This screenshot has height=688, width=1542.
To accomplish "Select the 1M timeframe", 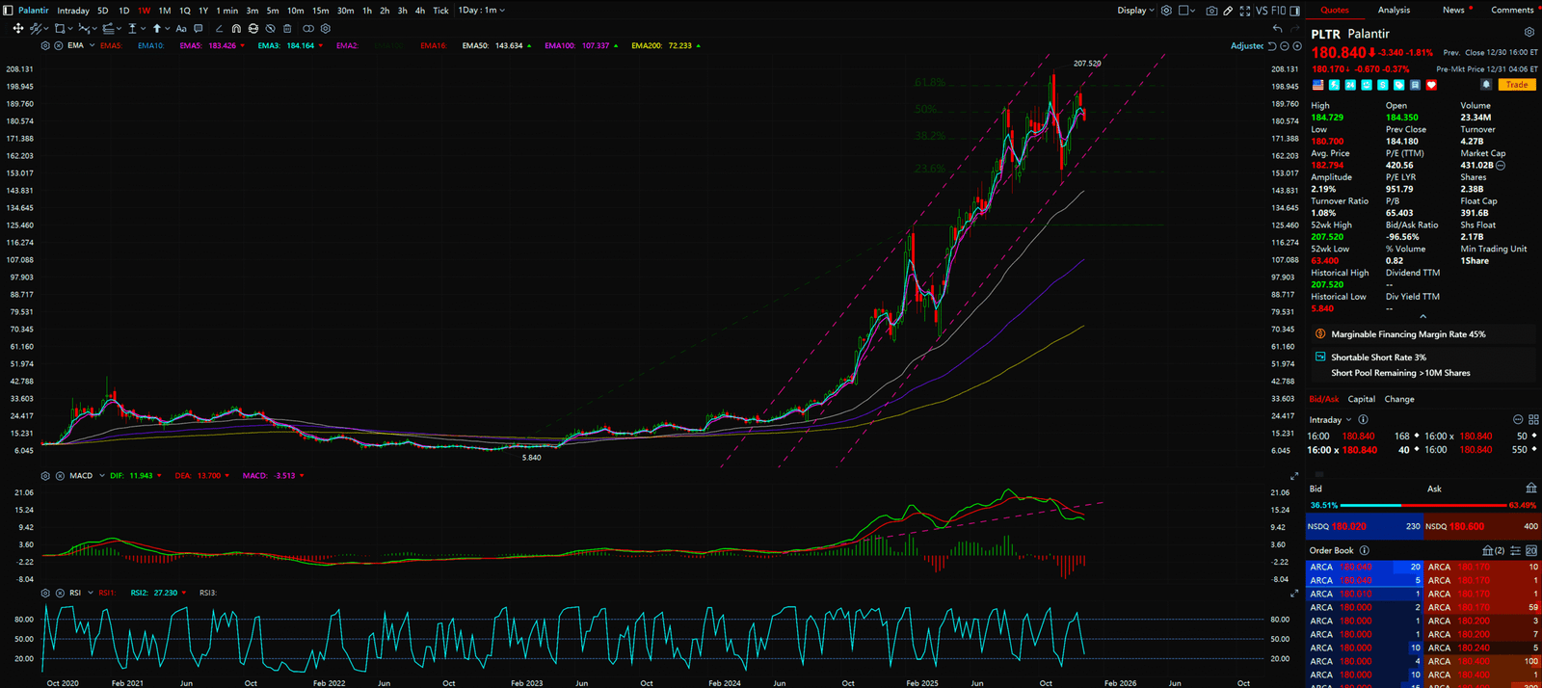I will tap(164, 11).
